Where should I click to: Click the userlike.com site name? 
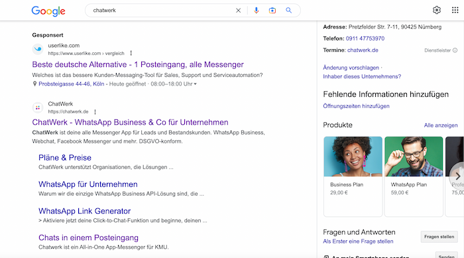point(64,46)
